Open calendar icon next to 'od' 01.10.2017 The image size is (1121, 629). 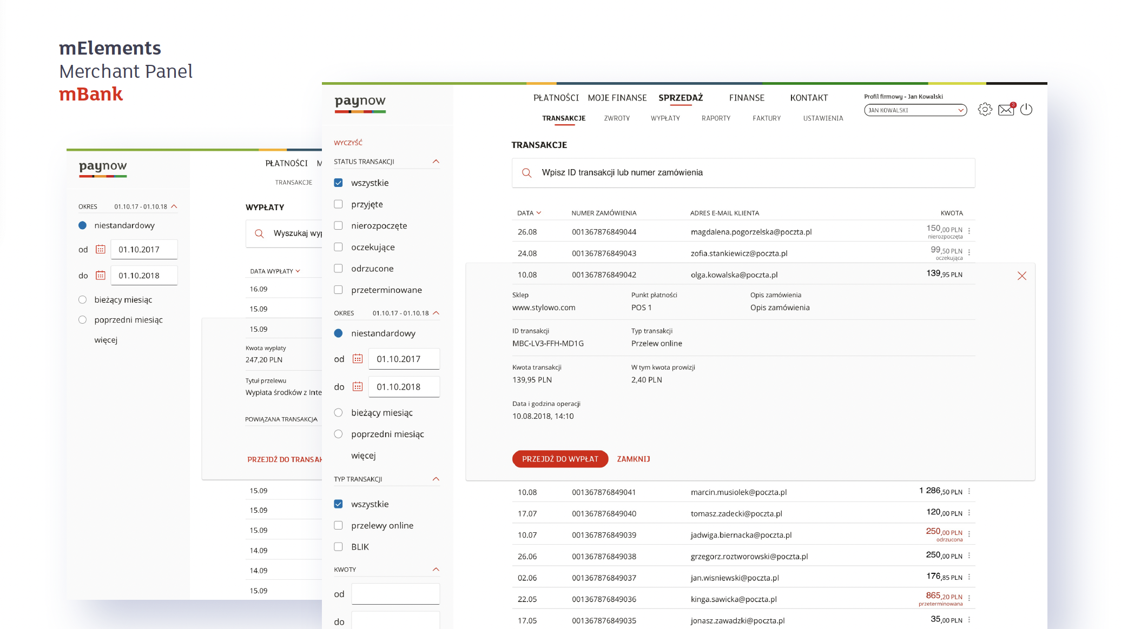pyautogui.click(x=358, y=359)
